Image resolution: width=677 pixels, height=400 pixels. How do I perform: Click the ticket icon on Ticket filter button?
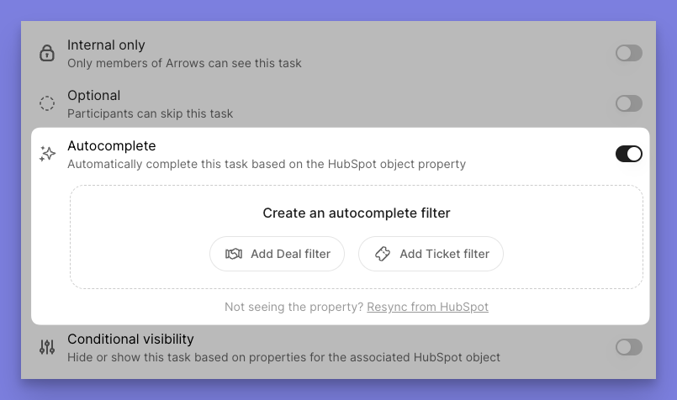pyautogui.click(x=383, y=254)
